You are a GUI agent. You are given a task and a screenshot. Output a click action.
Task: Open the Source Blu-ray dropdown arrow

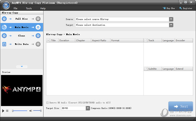[x=171, y=19]
